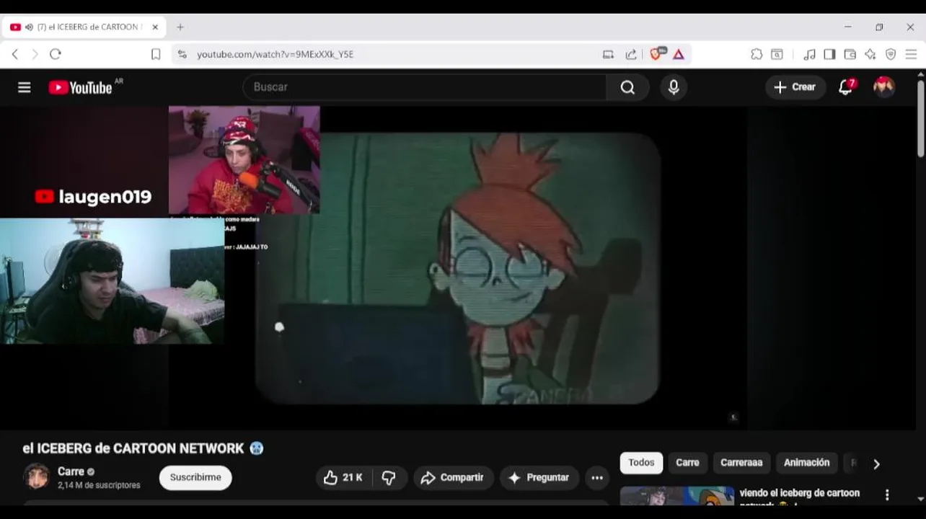Open the Crear menu

[795, 87]
